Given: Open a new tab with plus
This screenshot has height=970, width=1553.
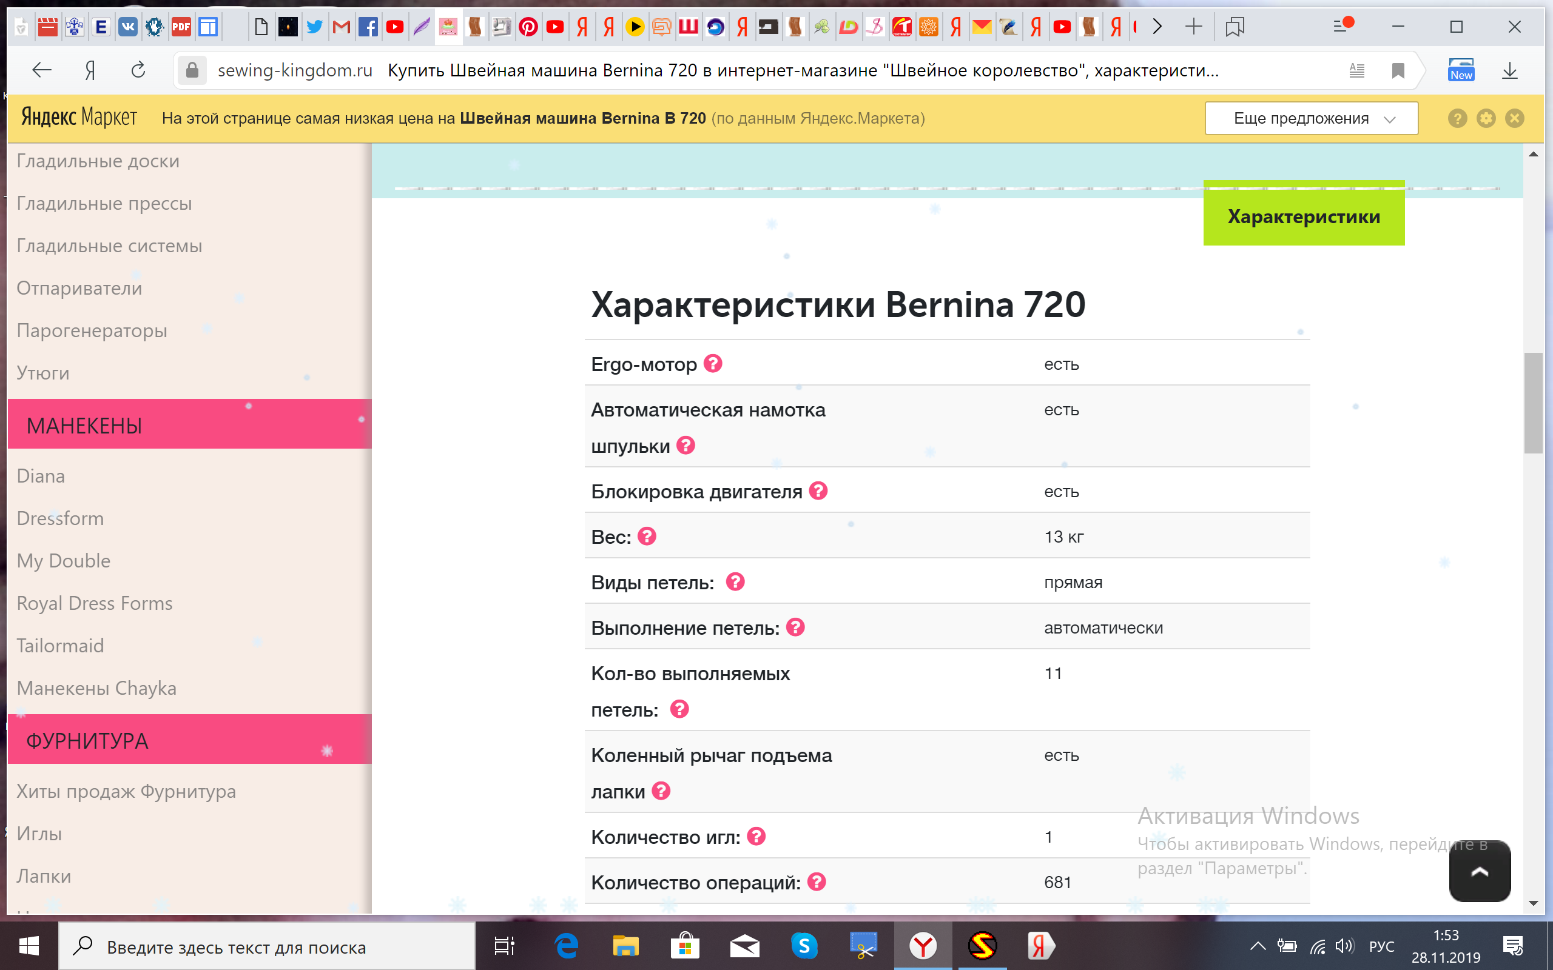Looking at the screenshot, I should [1194, 27].
